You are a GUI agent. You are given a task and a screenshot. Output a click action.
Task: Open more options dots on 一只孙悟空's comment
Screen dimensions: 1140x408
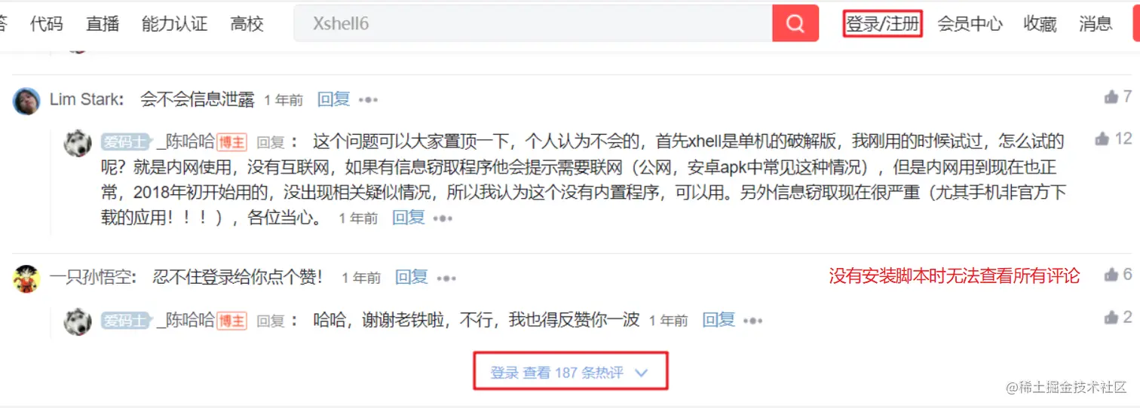coord(446,279)
